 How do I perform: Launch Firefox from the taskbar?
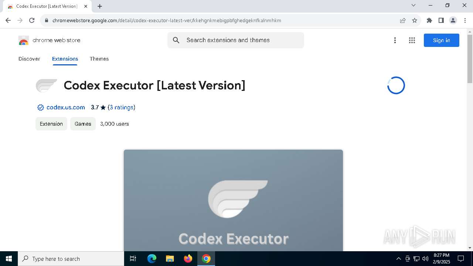click(x=188, y=259)
